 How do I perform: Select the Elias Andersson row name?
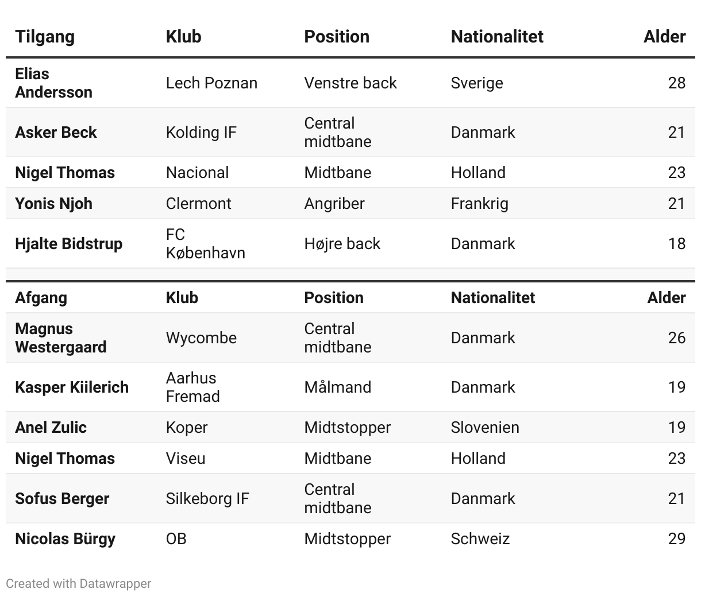[x=53, y=83]
